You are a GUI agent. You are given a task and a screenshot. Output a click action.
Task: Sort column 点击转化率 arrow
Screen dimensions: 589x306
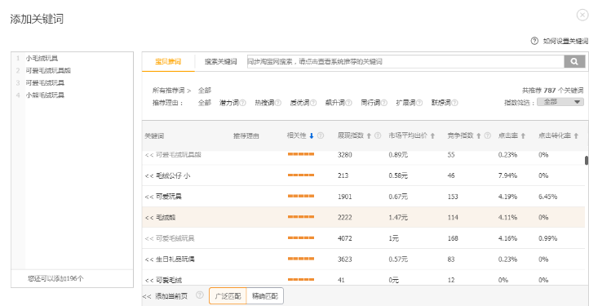point(576,135)
